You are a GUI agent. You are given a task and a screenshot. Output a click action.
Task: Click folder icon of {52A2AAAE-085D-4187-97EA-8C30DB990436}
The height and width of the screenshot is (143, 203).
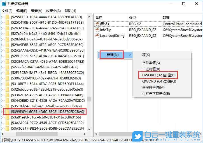(x=7, y=50)
